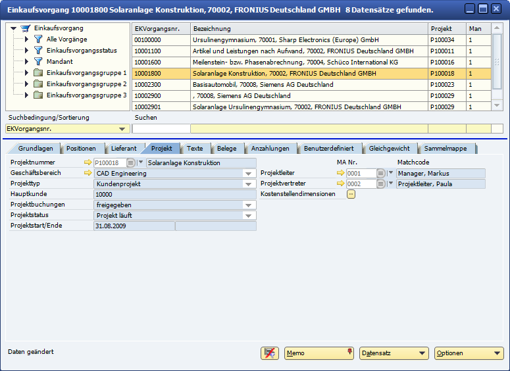Click the Projektvertreter orange link arrow
This screenshot has height=371, width=510.
pos(340,184)
